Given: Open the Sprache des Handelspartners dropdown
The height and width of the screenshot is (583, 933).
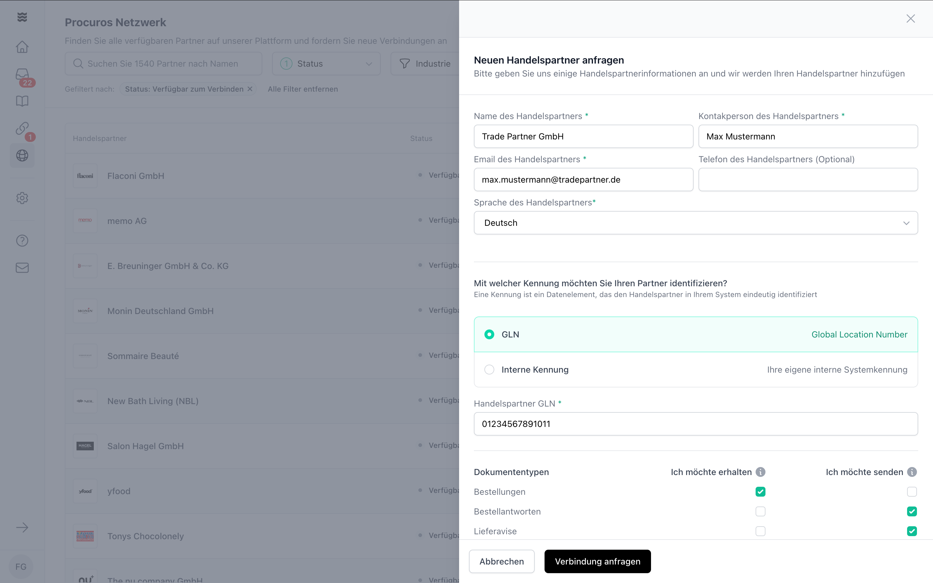Looking at the screenshot, I should coord(695,222).
